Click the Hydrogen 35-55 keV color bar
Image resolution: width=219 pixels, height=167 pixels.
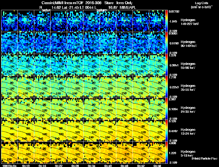click(x=166, y=87)
